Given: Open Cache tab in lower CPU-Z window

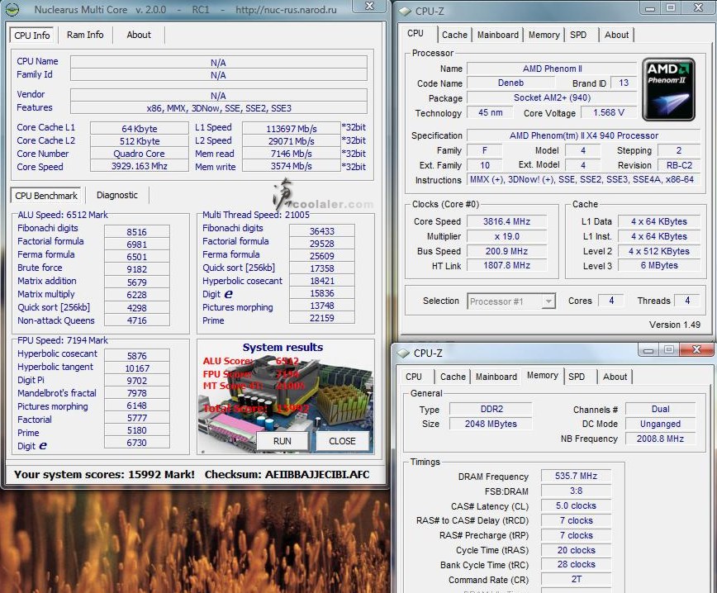Looking at the screenshot, I should (453, 377).
